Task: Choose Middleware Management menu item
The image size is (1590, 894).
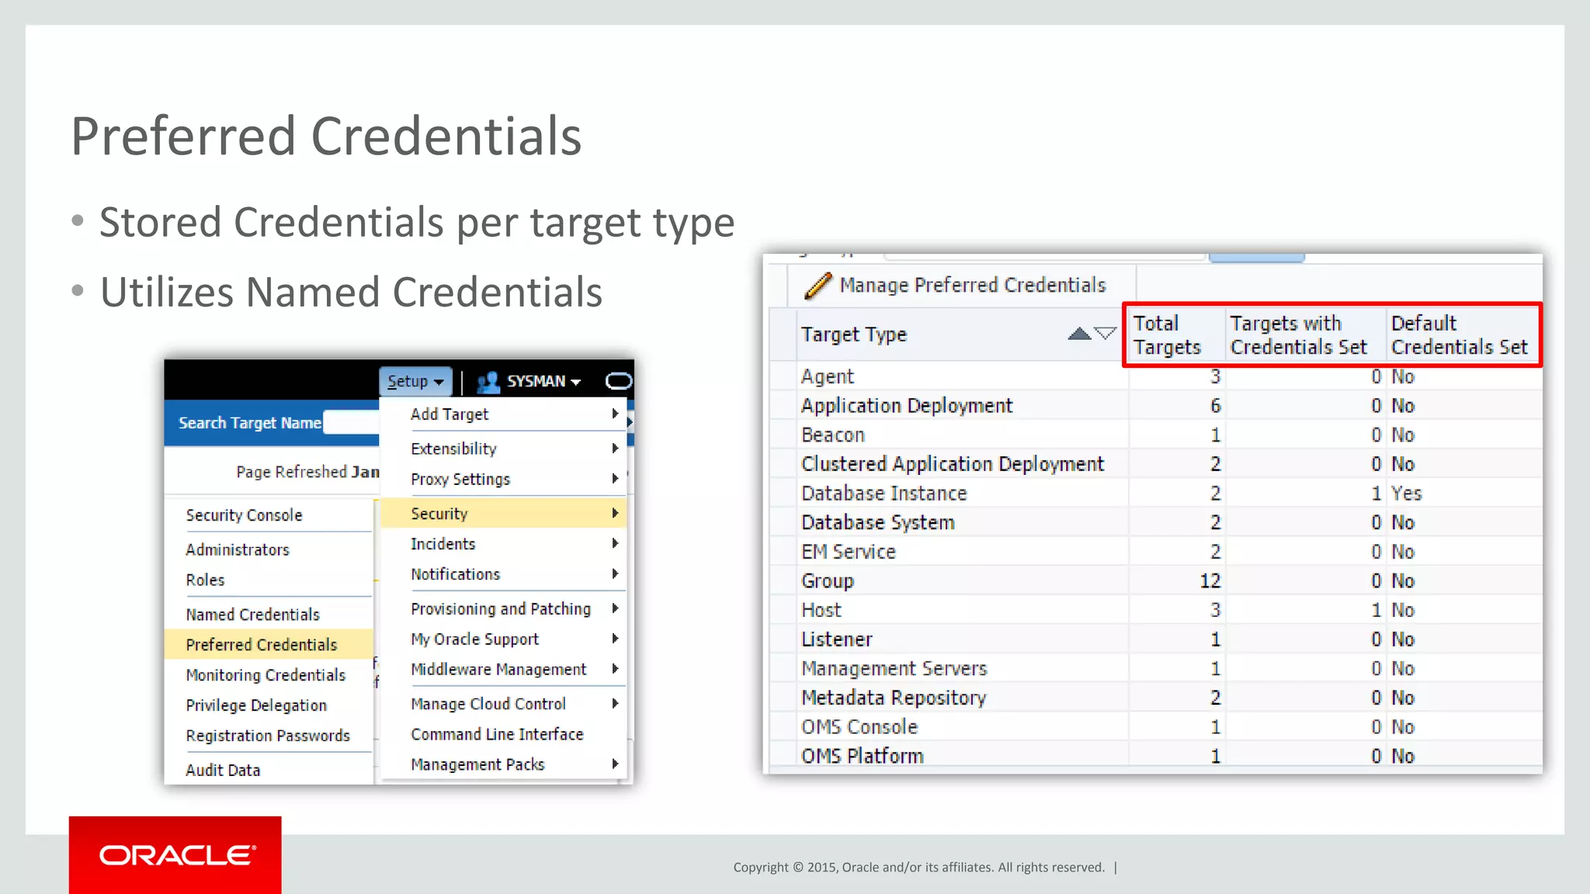Action: pos(503,669)
